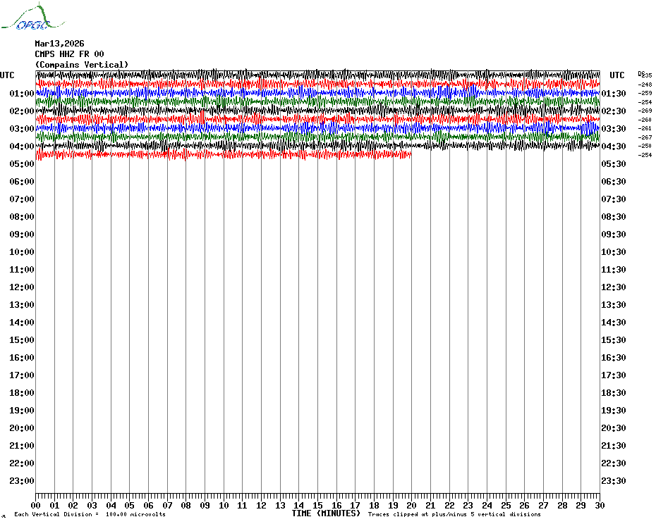
Task: Click the end of the partial red 04:30 trace
Action: (411, 155)
